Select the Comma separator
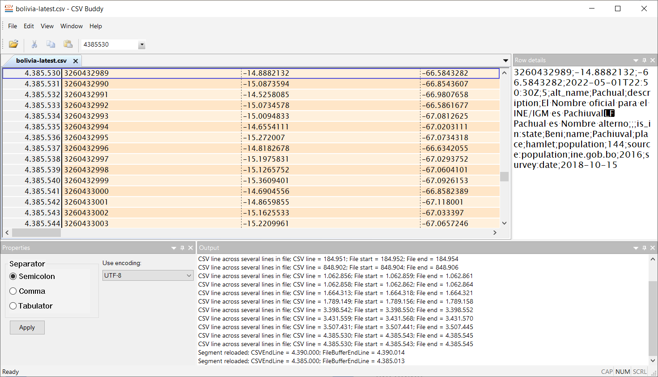658x377 pixels. tap(27, 291)
